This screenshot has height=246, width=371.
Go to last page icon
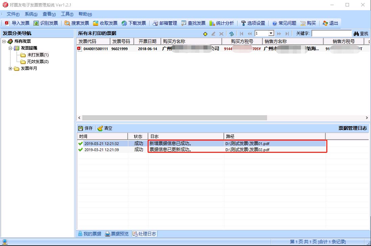pos(287,34)
